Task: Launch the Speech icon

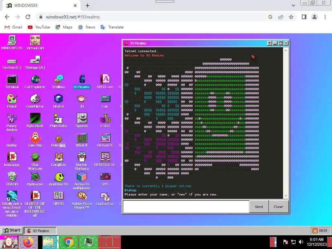Action: coord(82,121)
